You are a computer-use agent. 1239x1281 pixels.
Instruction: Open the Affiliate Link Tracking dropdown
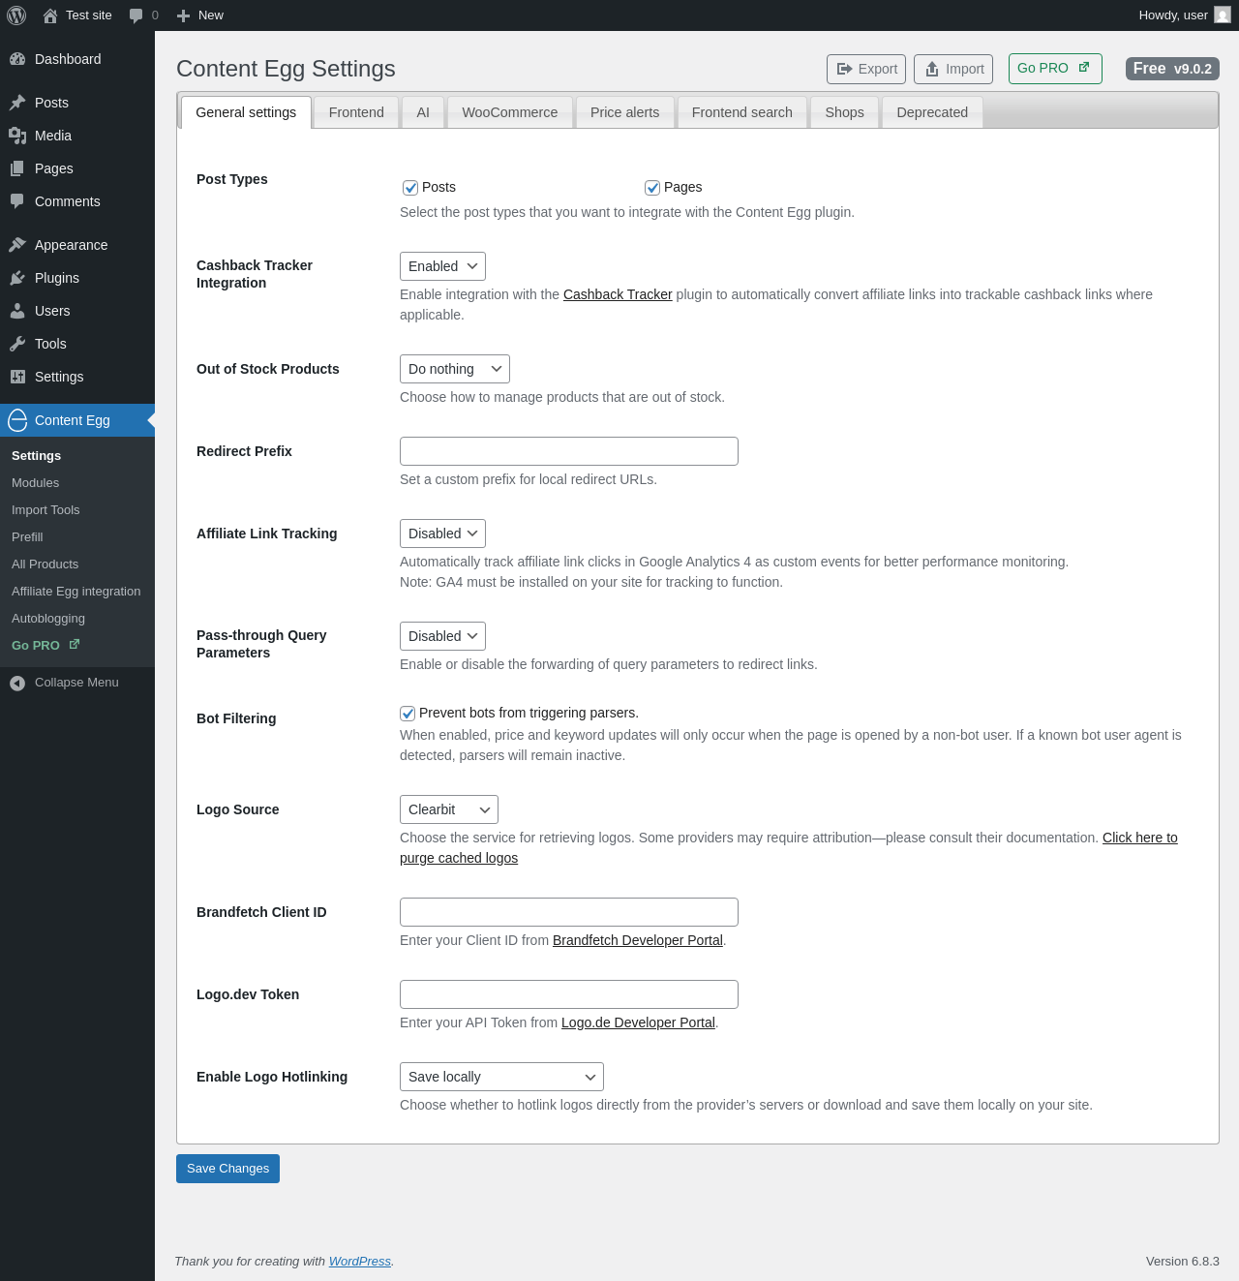(x=442, y=534)
